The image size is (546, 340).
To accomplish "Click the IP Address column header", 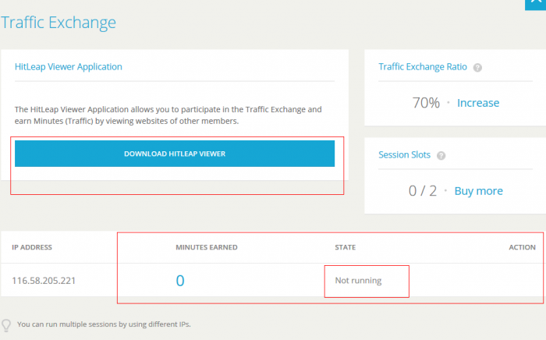I will pos(32,247).
